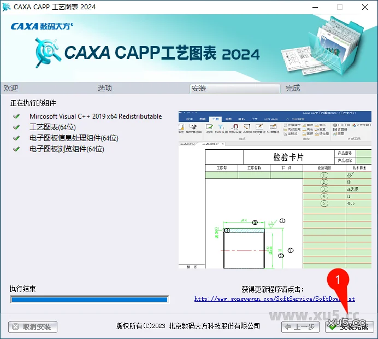Go to the 完成 step tab

coord(293,88)
